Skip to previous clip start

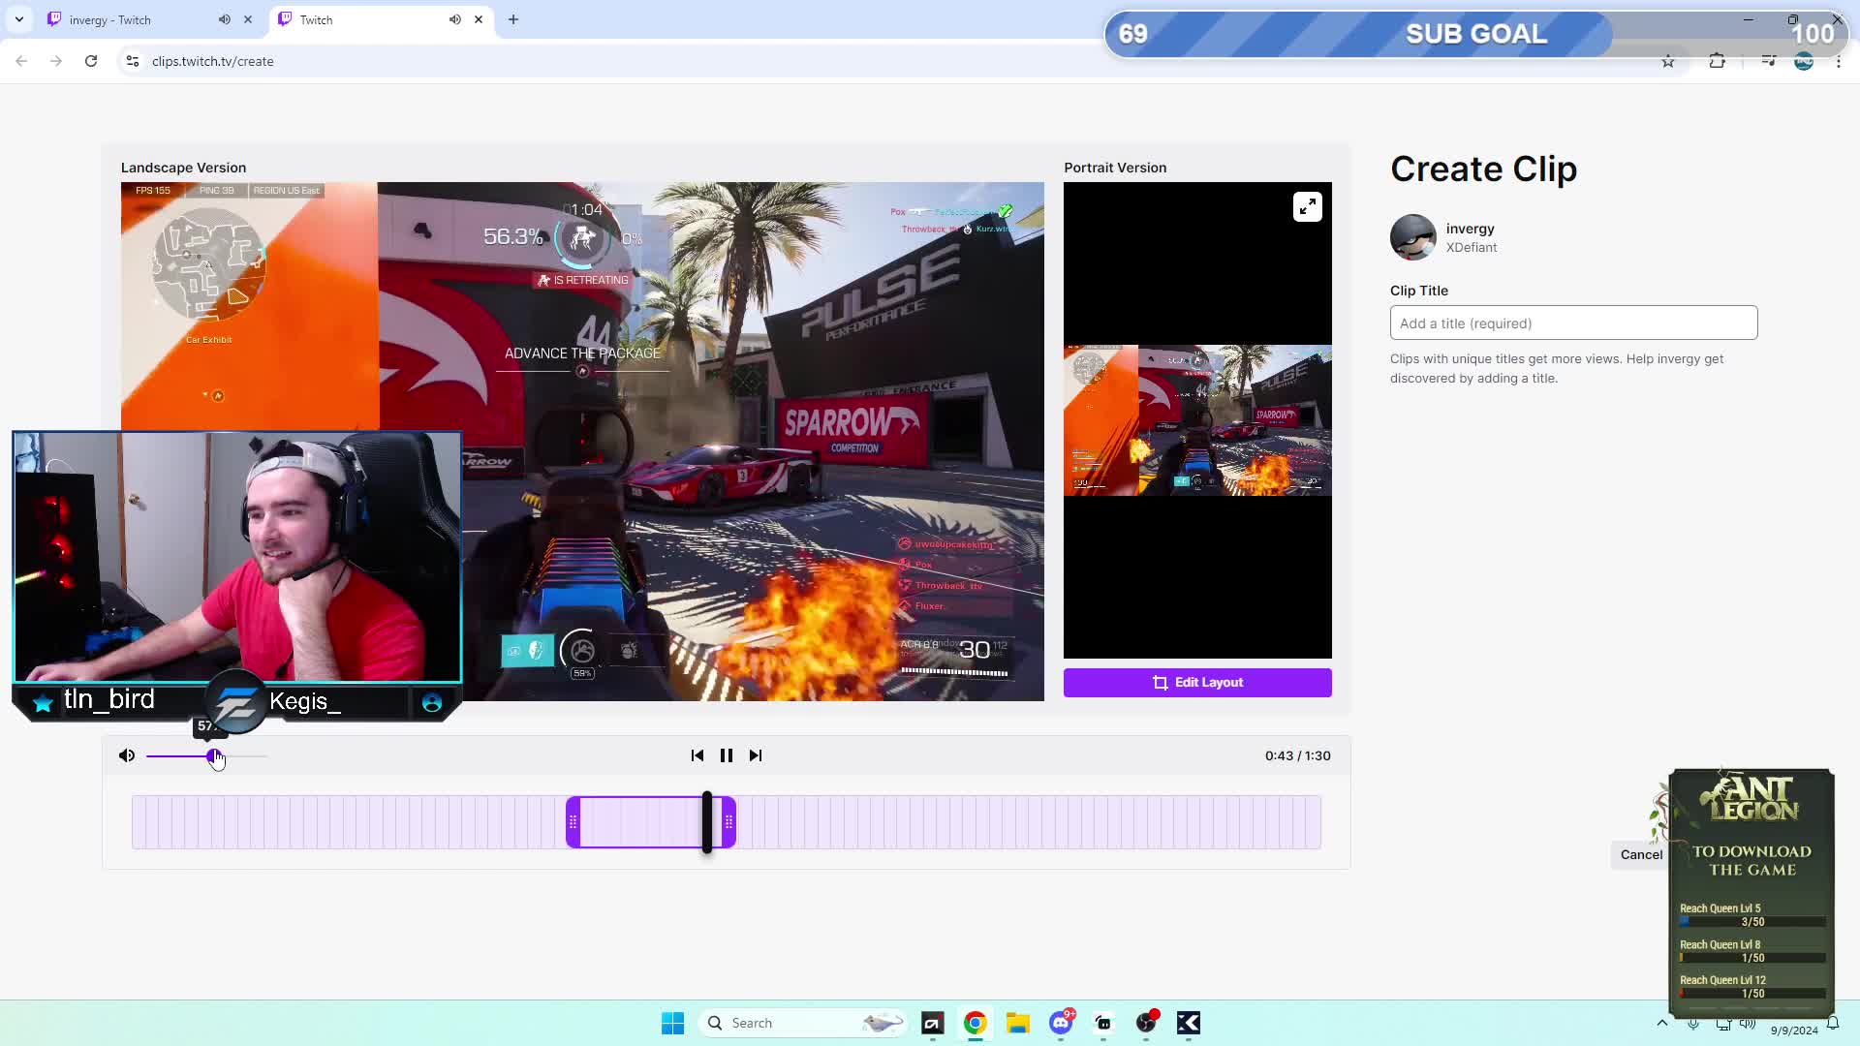[x=697, y=755]
